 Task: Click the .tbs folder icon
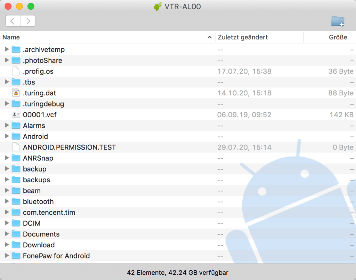click(x=16, y=82)
